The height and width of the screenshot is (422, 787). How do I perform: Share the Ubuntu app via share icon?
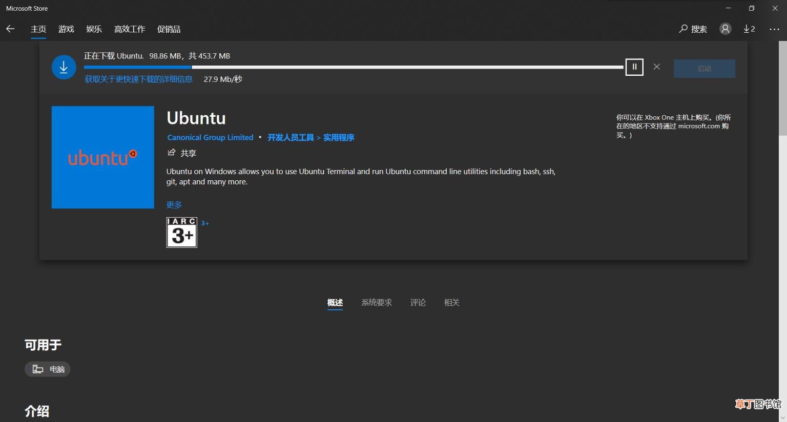pyautogui.click(x=172, y=153)
